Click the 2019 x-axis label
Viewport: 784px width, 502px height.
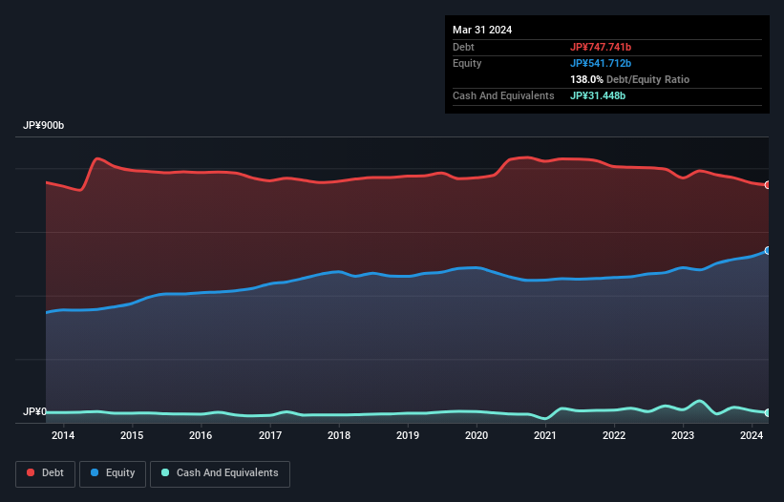point(408,435)
